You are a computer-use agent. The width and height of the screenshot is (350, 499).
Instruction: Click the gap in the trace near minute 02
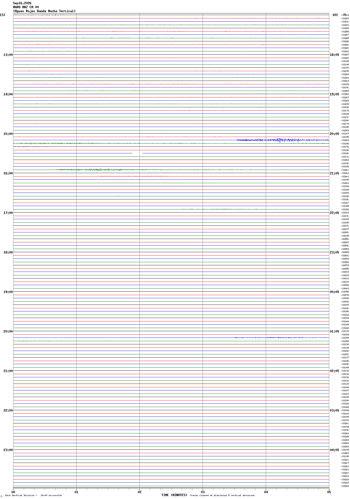(x=137, y=153)
